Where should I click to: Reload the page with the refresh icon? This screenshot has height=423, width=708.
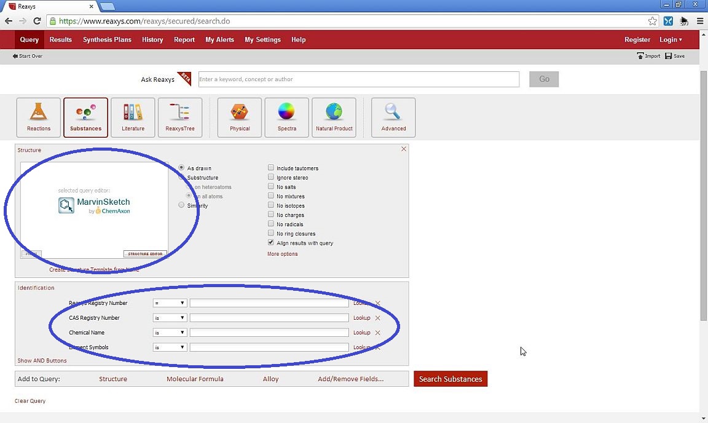click(37, 22)
